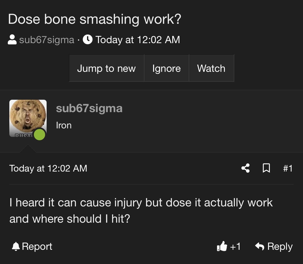Jump to new posts in thread

106,68
